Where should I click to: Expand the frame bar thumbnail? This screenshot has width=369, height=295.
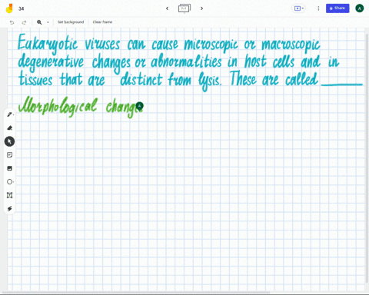[184, 8]
